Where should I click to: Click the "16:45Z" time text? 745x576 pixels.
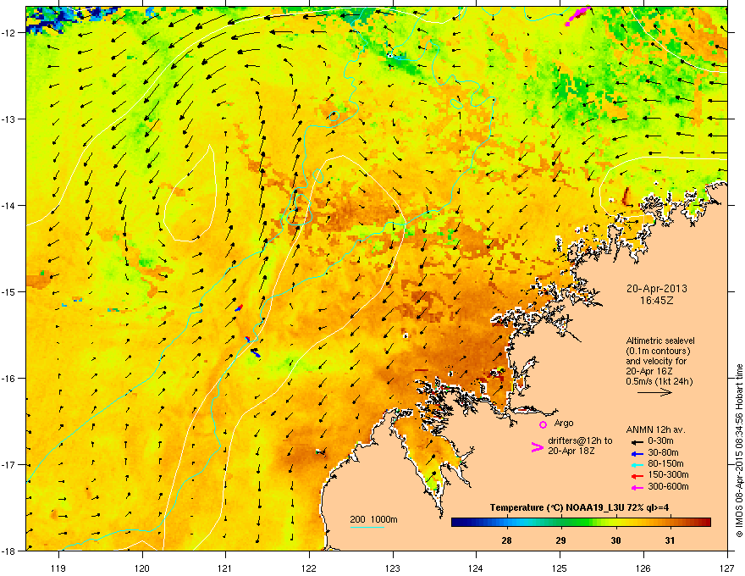tap(657, 301)
